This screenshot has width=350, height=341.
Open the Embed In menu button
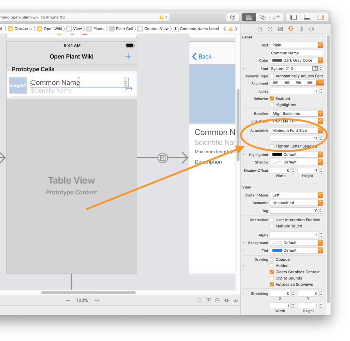pos(208,300)
